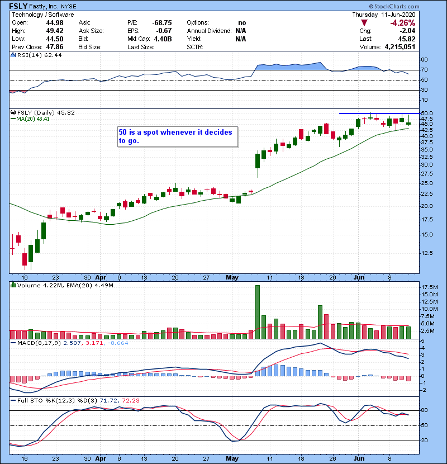Click the FSLY (Daily) 45.82 legend

pyautogui.click(x=46, y=112)
